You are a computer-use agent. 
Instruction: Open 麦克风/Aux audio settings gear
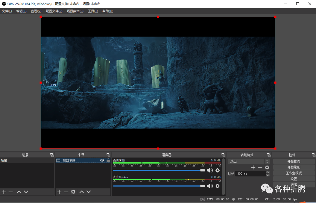tap(217, 186)
